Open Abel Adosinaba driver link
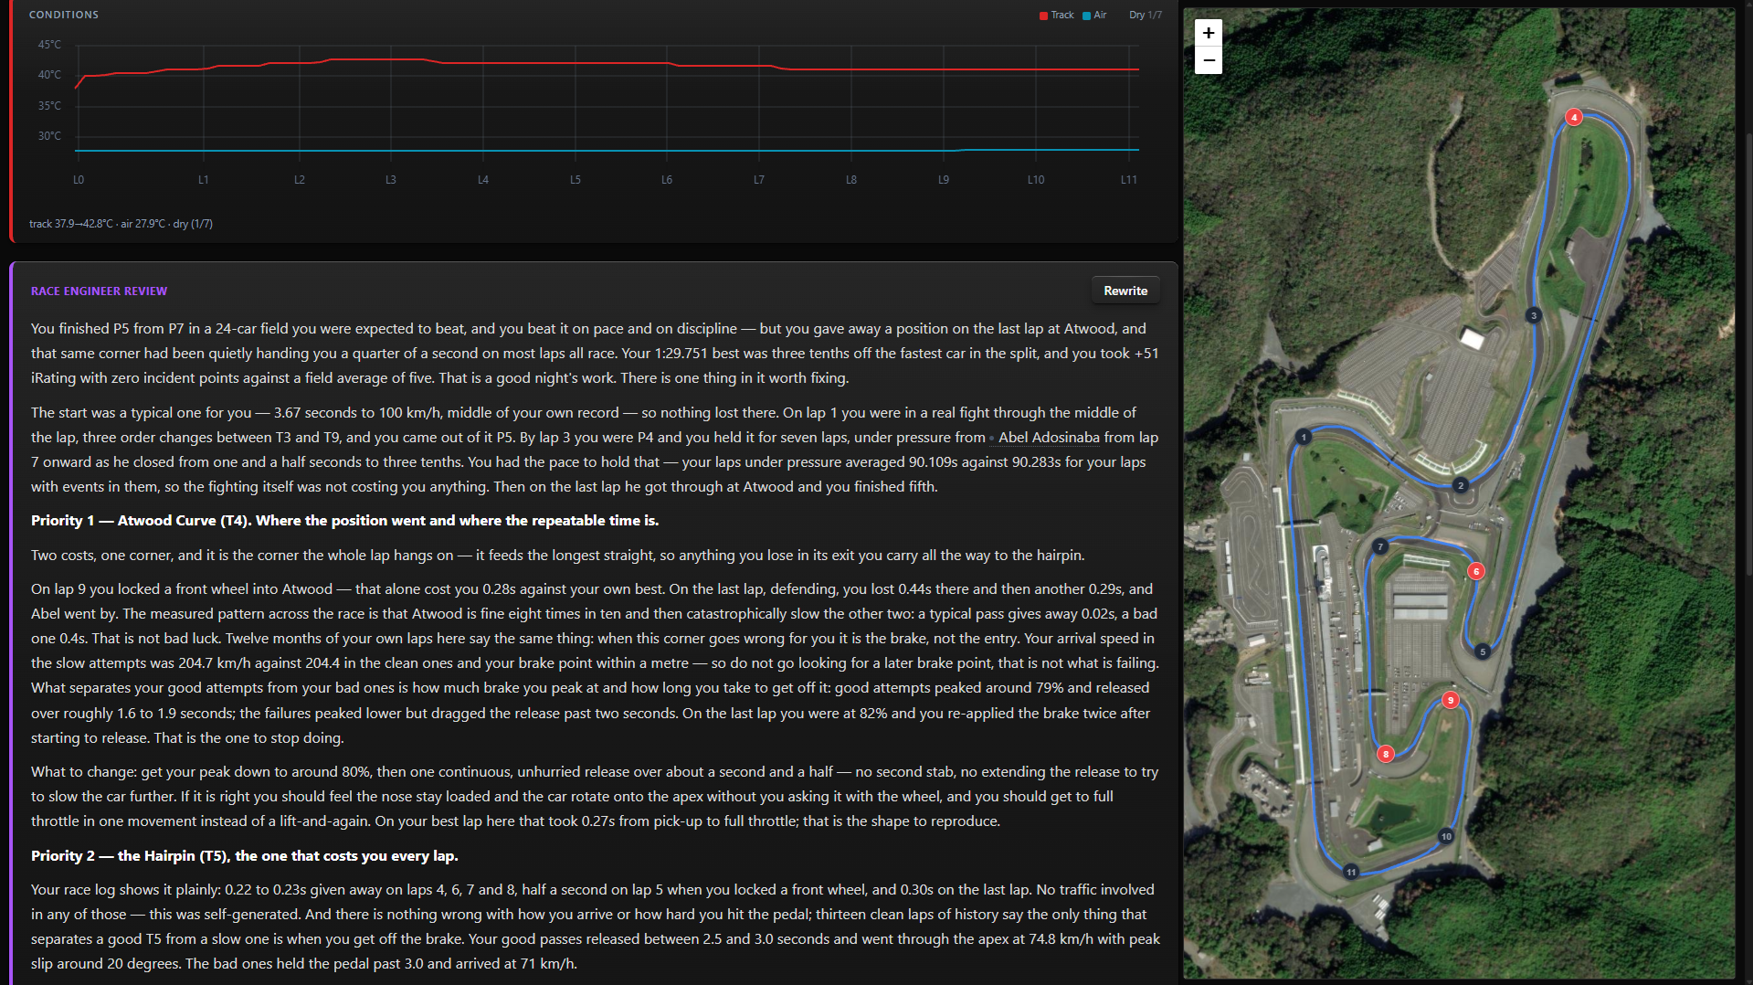Screen dimensions: 1753x985 point(1049,438)
